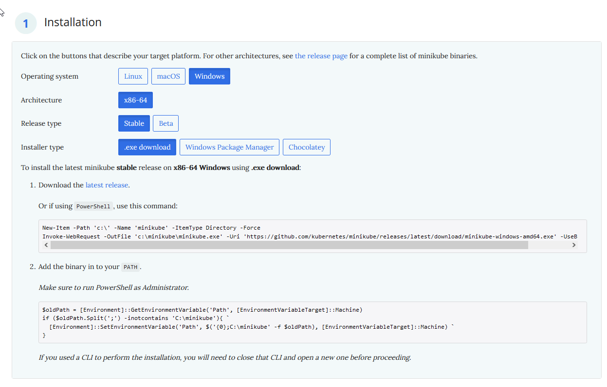The width and height of the screenshot is (607, 387).
Task: Switch release type to Beta
Action: [x=166, y=123]
